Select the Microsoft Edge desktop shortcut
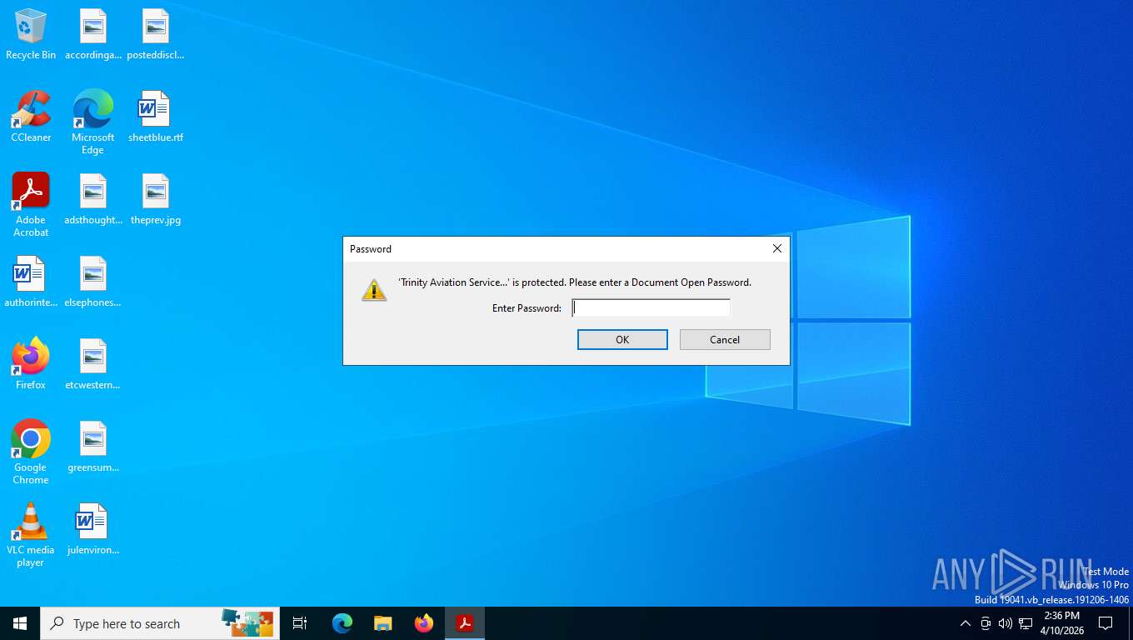This screenshot has width=1133, height=640. 92,122
